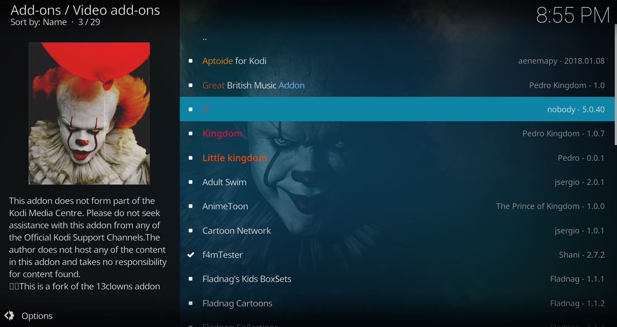Open the Great British Music Addon entry
617x327 pixels.
(x=397, y=85)
